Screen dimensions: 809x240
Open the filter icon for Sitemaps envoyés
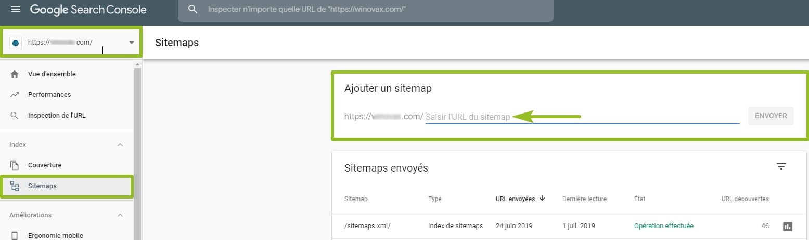coord(781,166)
